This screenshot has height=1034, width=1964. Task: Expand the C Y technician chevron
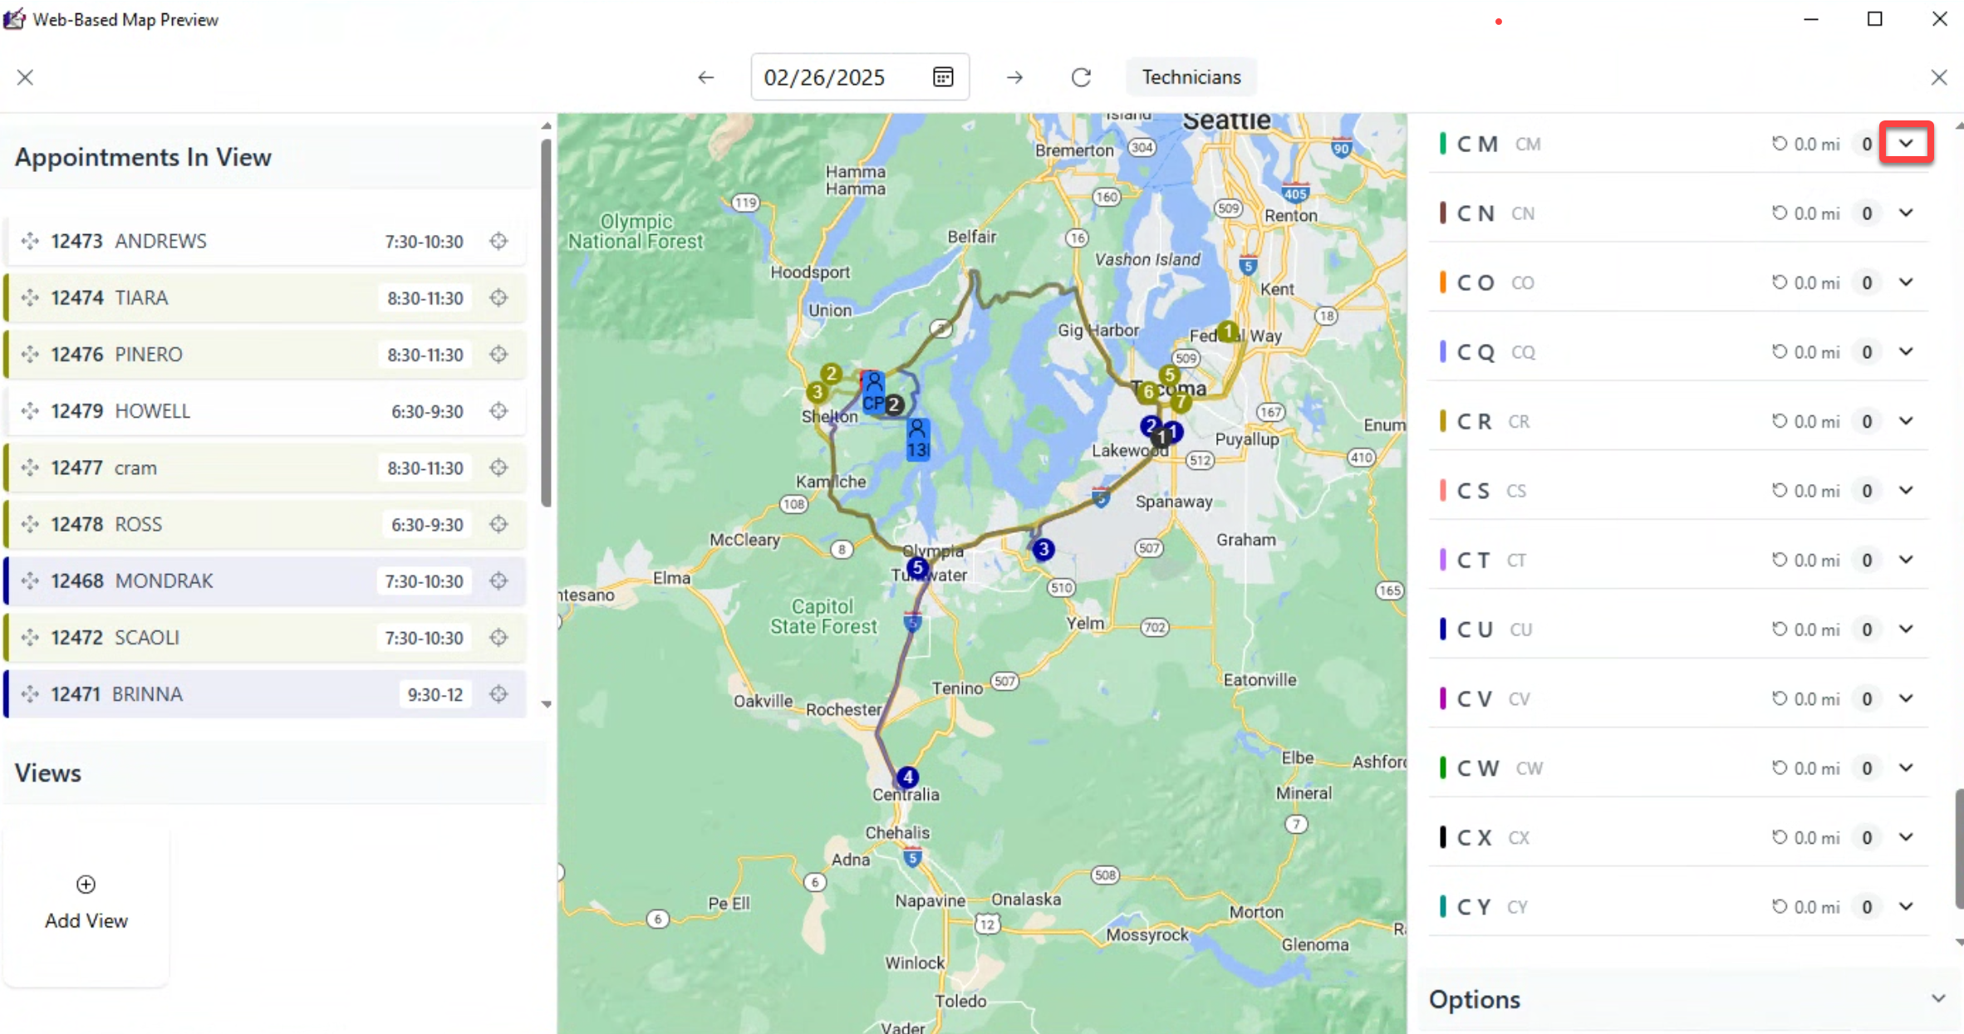[1906, 906]
